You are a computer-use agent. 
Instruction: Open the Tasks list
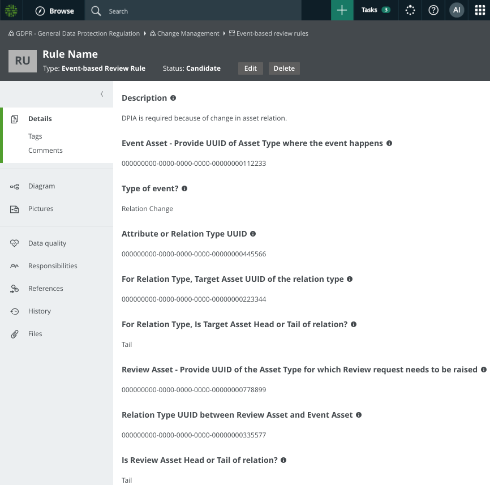pos(376,10)
